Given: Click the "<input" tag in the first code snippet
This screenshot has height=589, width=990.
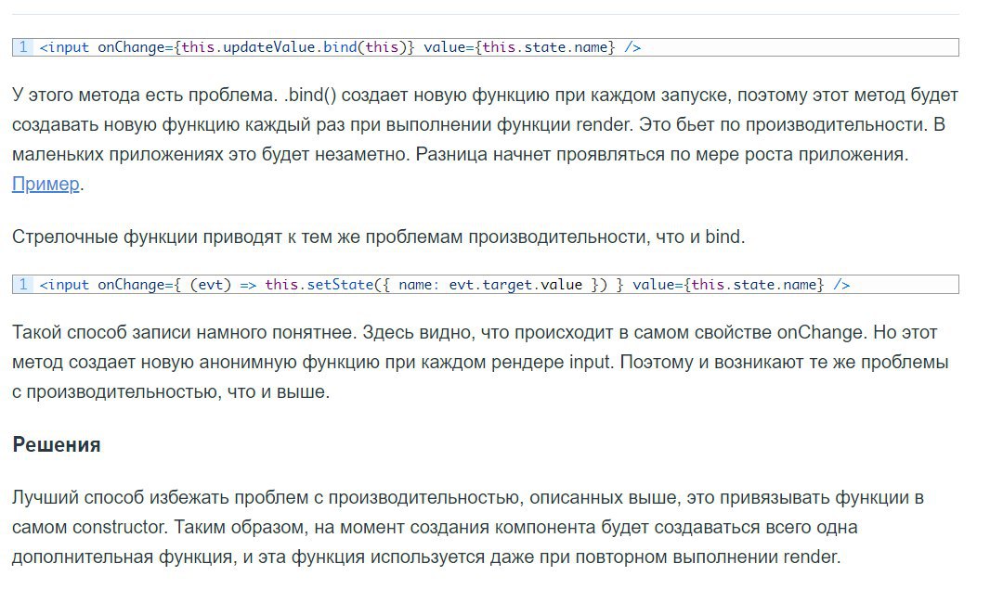Looking at the screenshot, I should (64, 47).
